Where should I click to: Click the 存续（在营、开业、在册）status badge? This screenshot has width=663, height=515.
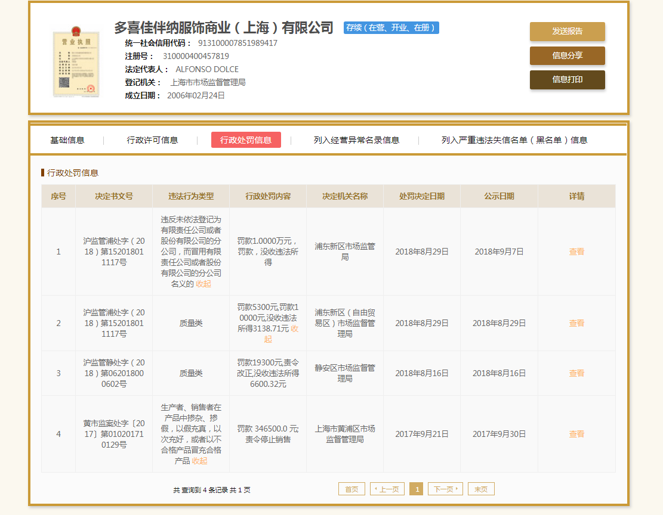[391, 28]
